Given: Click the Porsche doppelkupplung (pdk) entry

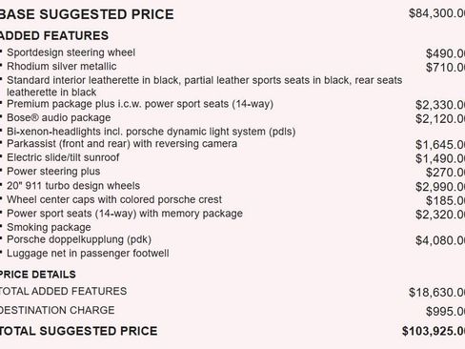Looking at the screenshot, I should [79, 239].
